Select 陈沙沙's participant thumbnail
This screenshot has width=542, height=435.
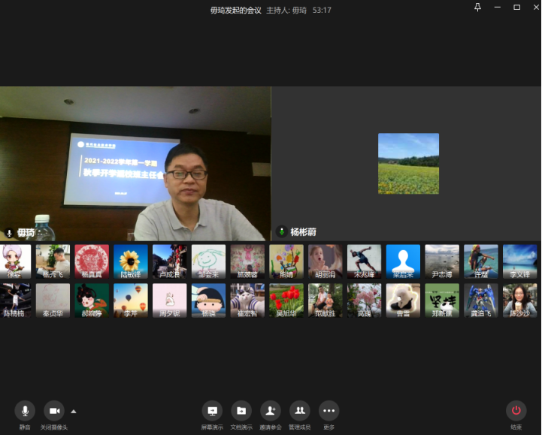point(519,299)
